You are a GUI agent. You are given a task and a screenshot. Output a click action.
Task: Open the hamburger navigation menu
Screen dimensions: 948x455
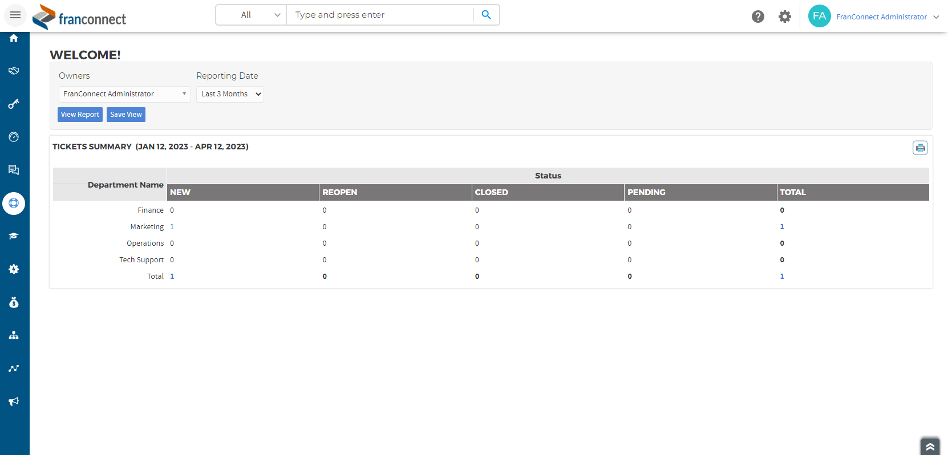(x=15, y=15)
